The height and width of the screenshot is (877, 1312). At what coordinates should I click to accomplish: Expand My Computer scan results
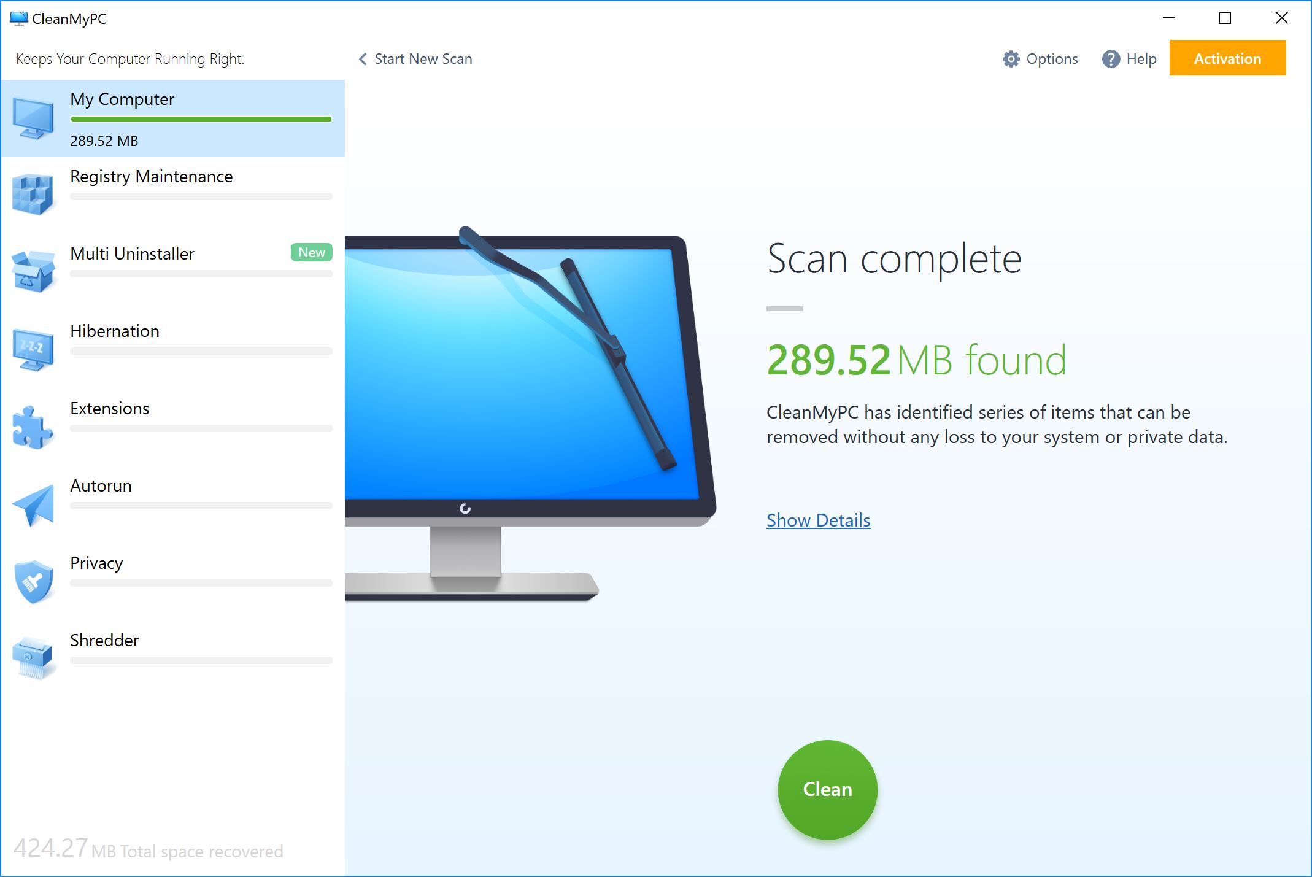point(818,520)
